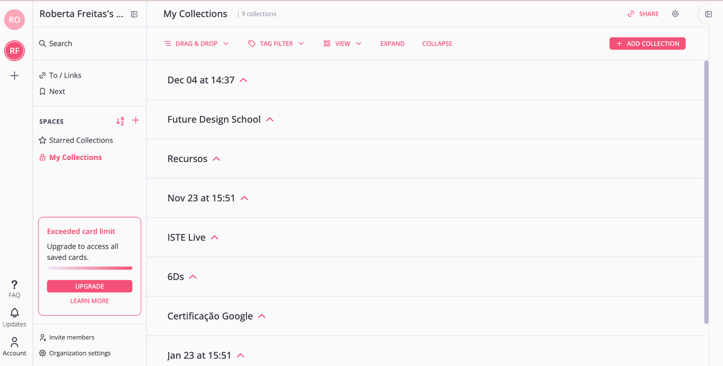Select Starred Collections in Spaces
The width and height of the screenshot is (723, 366).
(x=80, y=140)
